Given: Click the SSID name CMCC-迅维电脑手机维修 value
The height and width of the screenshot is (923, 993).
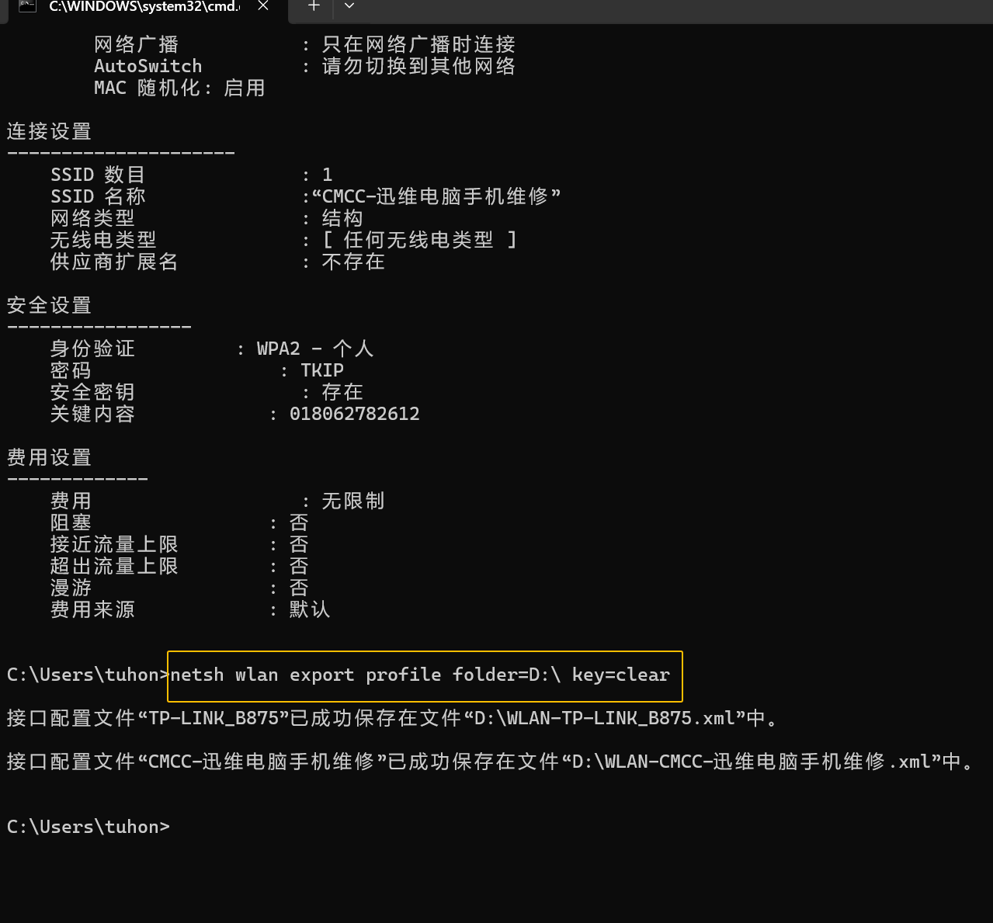Looking at the screenshot, I should click(x=436, y=196).
